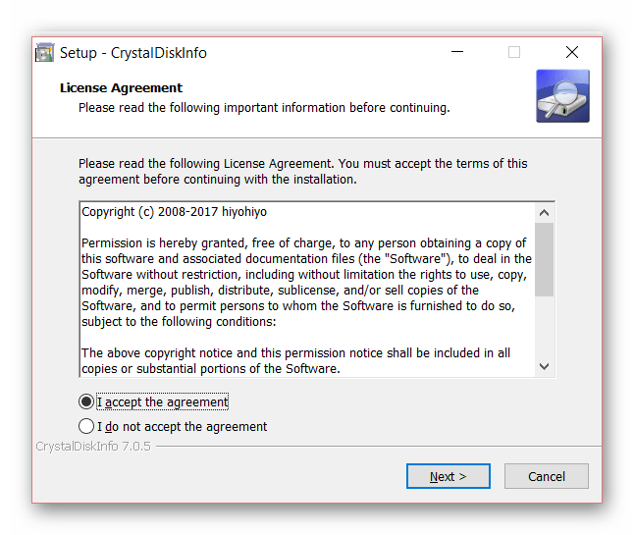Continue with the Next > button
The width and height of the screenshot is (634, 535).
pos(448,476)
